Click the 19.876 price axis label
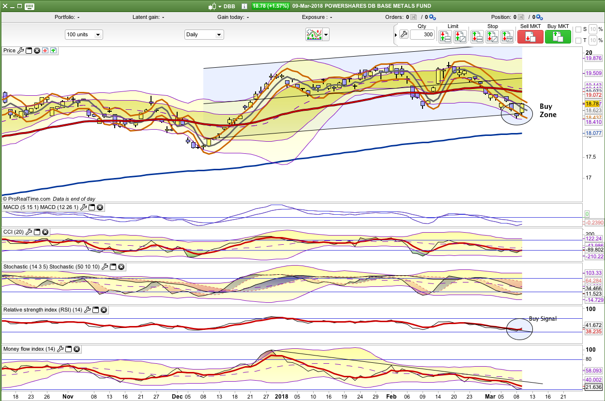 (x=593, y=58)
